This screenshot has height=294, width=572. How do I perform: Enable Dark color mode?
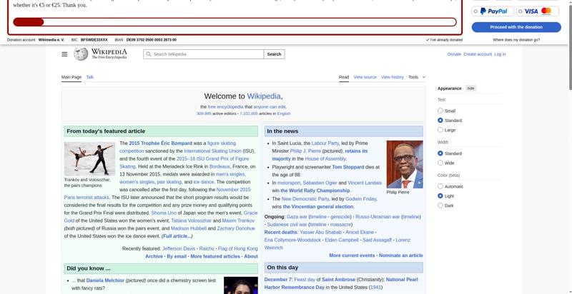[440, 206]
